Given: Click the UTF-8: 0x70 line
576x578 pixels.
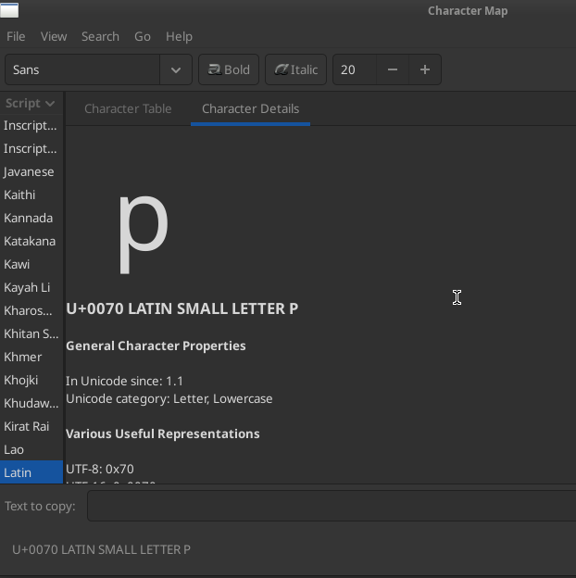Looking at the screenshot, I should 100,469.
